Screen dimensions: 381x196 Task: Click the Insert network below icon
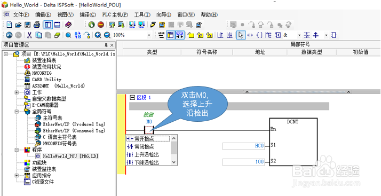[x=229, y=35]
